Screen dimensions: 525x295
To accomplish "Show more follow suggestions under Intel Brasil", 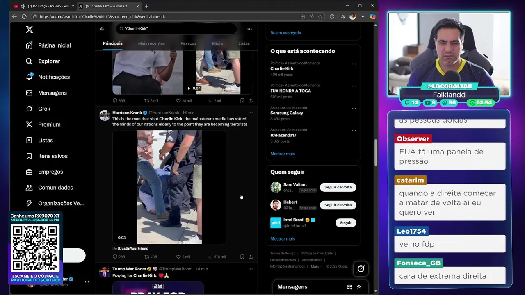I will pos(283,238).
